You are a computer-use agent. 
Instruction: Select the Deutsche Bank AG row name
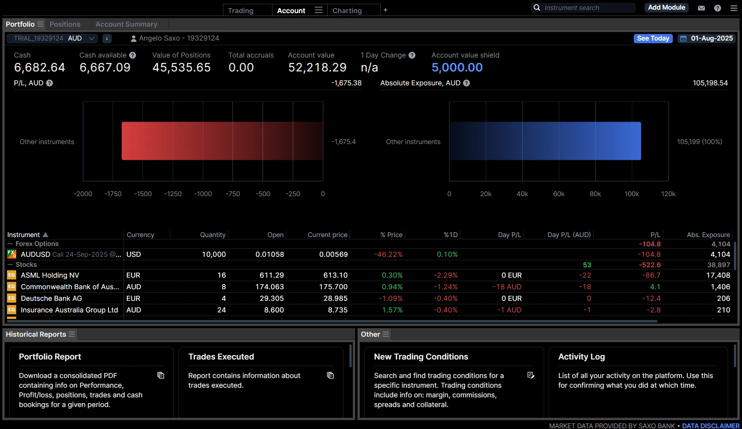[51, 298]
